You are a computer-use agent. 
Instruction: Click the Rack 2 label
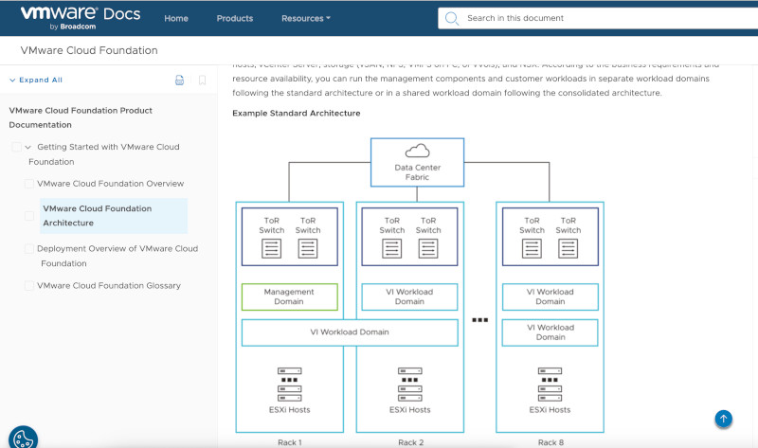point(410,442)
